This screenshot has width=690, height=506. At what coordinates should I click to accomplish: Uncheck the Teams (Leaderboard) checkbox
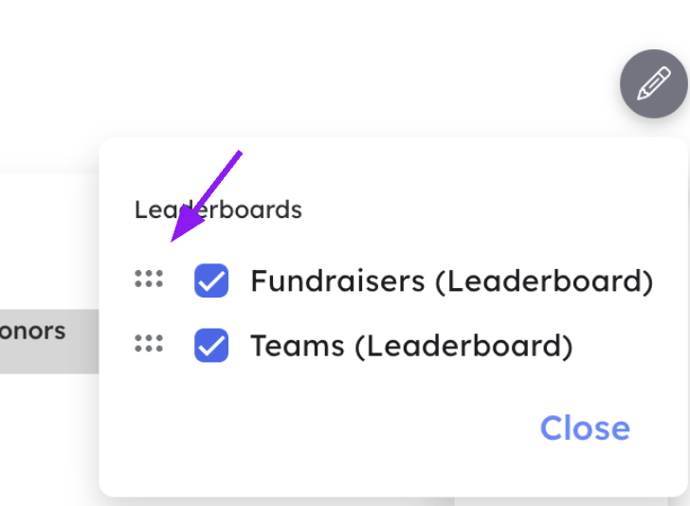(211, 346)
